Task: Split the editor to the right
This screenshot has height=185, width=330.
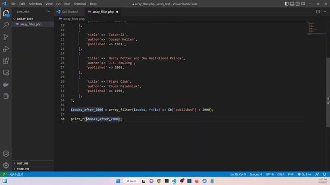Action: [x=318, y=12]
